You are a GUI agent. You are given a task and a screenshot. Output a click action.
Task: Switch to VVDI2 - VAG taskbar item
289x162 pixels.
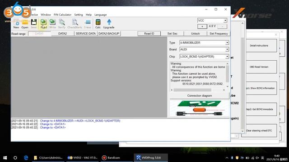(x=83, y=158)
